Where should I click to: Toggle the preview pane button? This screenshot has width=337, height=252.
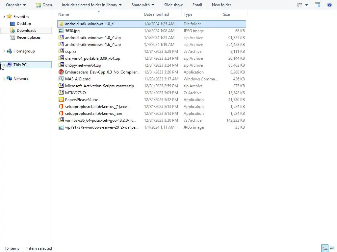(x=318, y=5)
